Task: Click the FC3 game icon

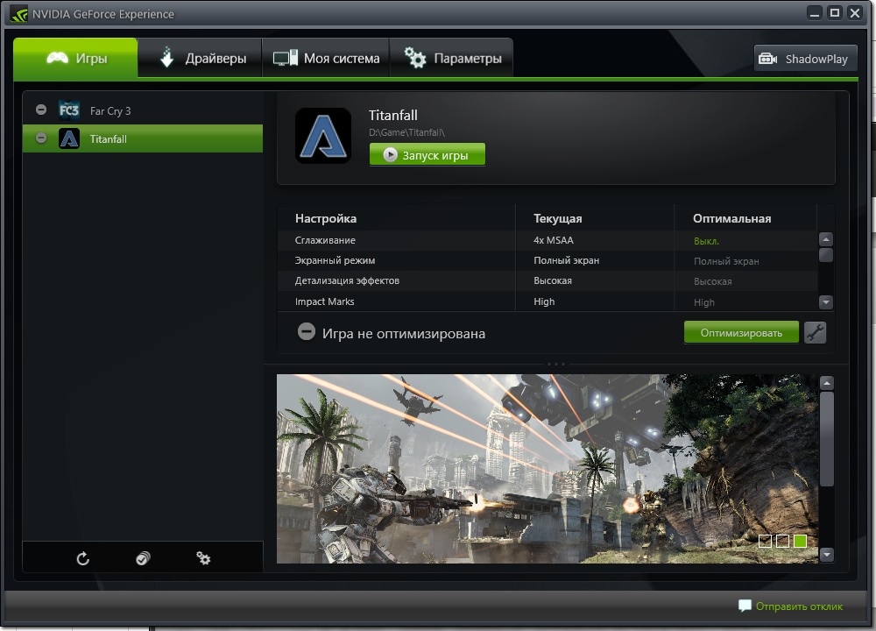Action: point(69,110)
